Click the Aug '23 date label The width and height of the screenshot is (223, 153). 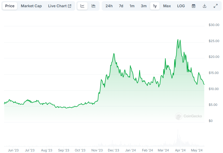[x=47, y=150]
